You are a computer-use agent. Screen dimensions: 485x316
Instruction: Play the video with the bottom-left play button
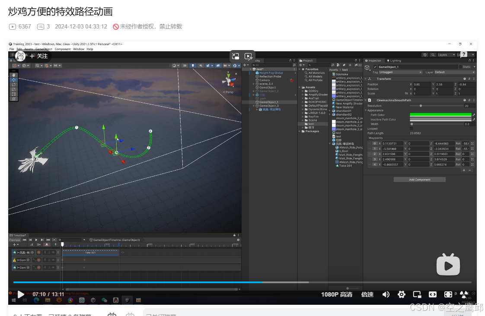tap(20, 294)
